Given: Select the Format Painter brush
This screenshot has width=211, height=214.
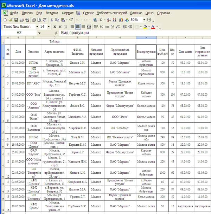Looking at the screenshot, I should (71, 20).
